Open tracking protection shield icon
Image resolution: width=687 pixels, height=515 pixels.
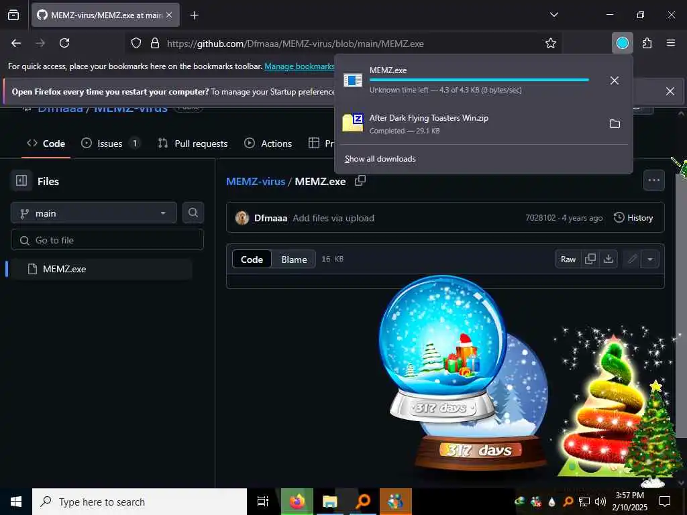(x=136, y=44)
